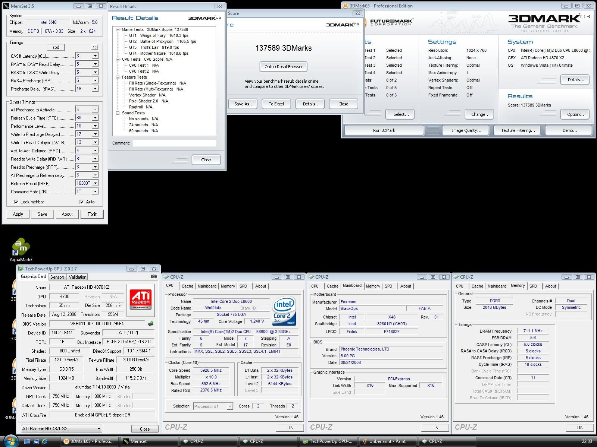
Task: Click Run 3DMark button
Action: coord(384,130)
